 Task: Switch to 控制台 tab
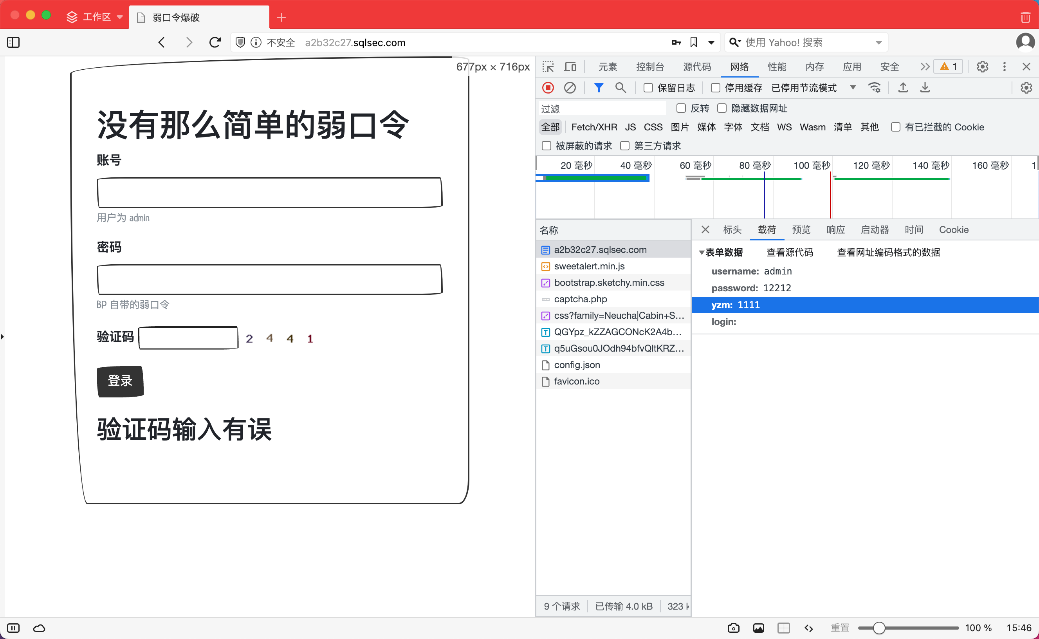650,67
